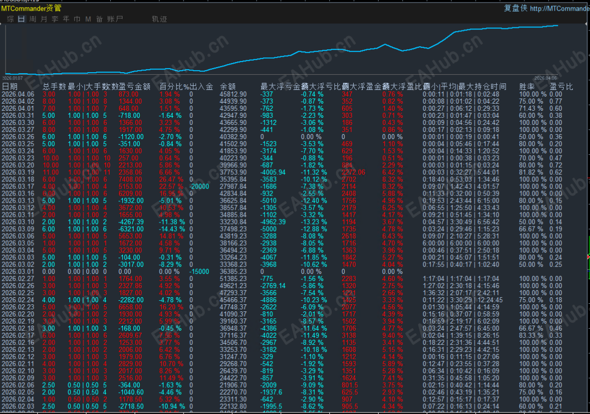The width and height of the screenshot is (590, 414).
Task: Click balance value 45812.90
Action: coord(233,94)
